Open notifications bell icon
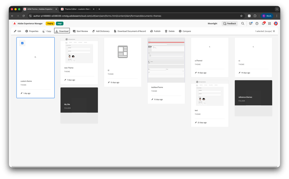 (264, 24)
